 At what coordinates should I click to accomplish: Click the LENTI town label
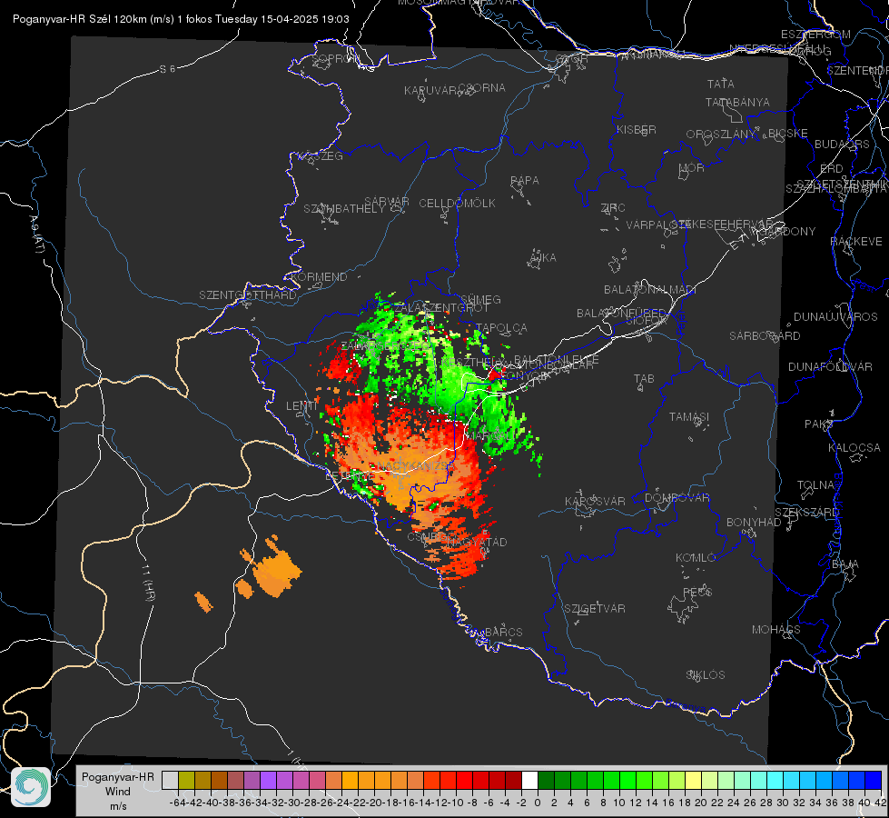coord(301,406)
